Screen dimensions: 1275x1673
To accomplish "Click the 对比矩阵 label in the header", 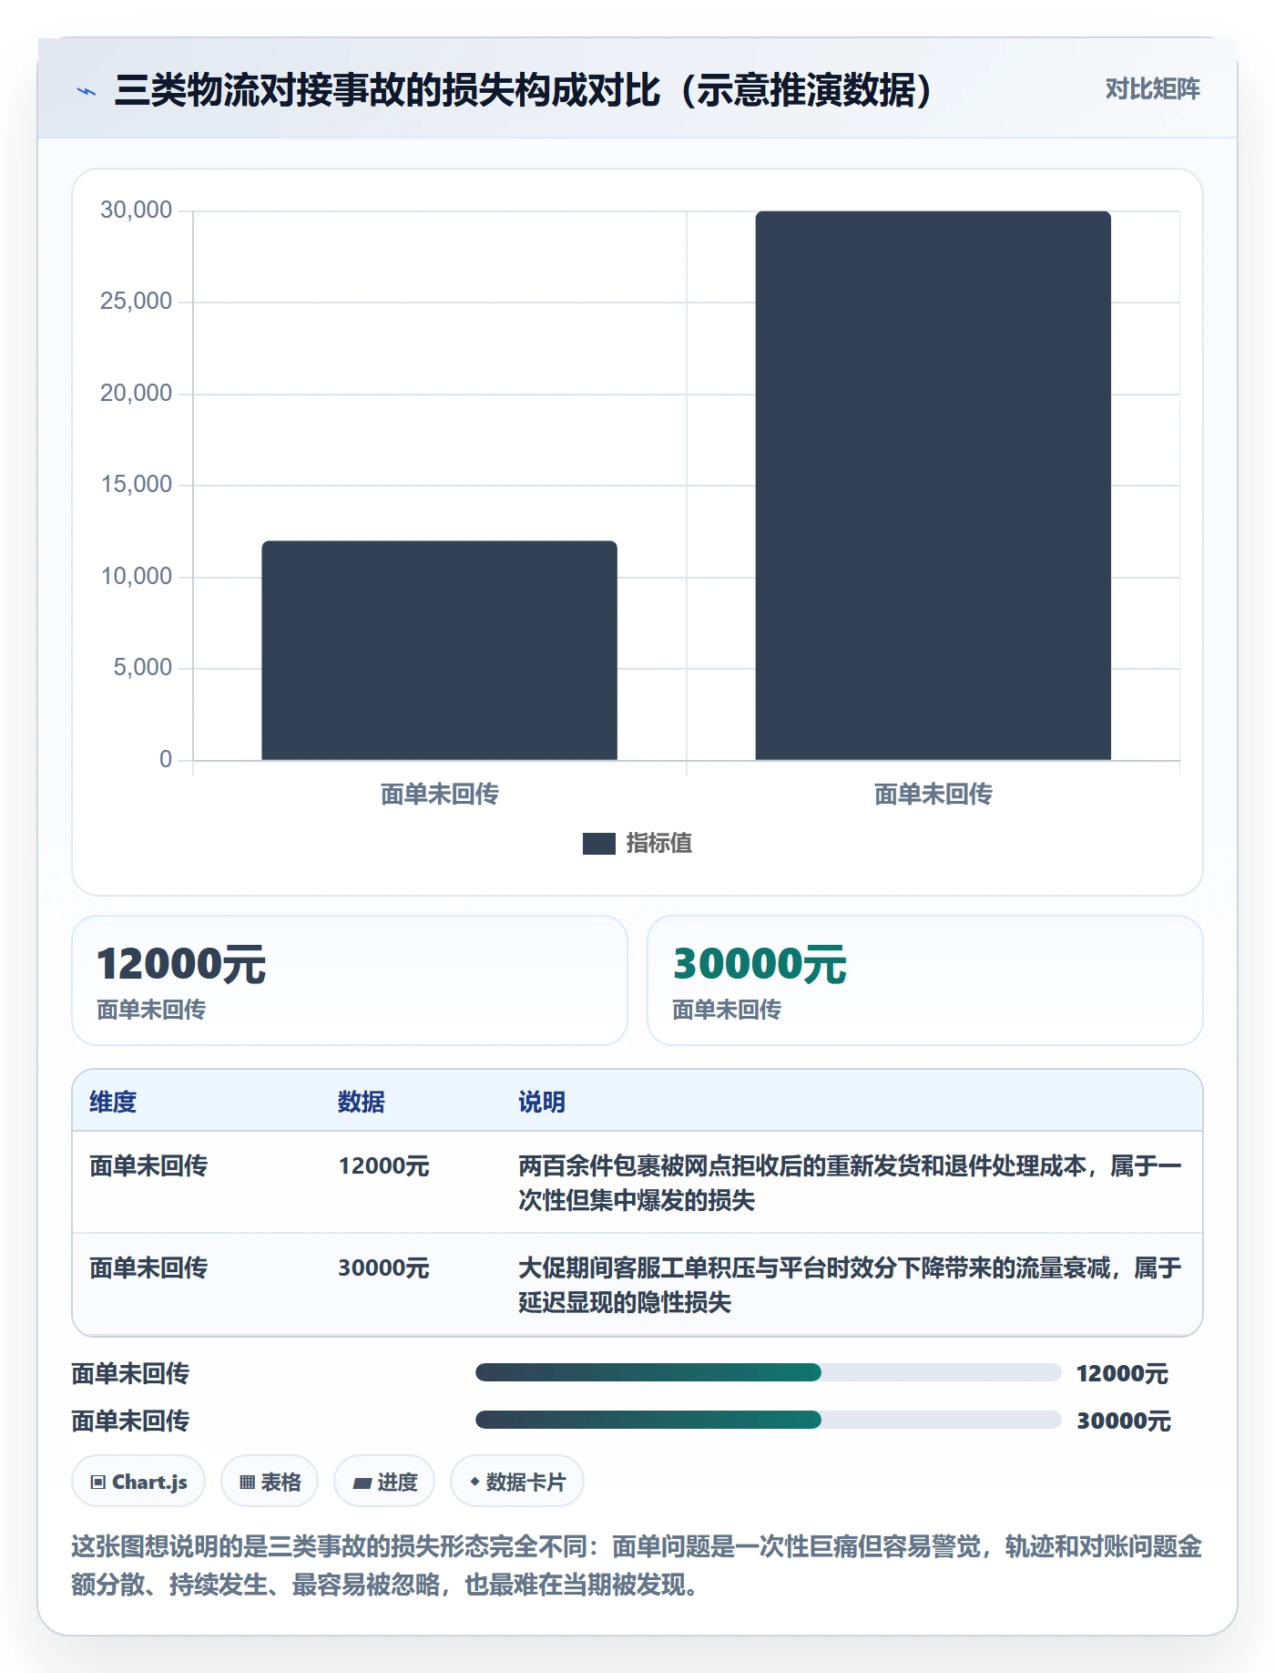I will [x=1152, y=89].
